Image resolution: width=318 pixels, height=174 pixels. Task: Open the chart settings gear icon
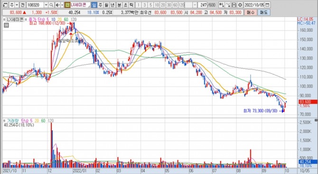click(240, 5)
